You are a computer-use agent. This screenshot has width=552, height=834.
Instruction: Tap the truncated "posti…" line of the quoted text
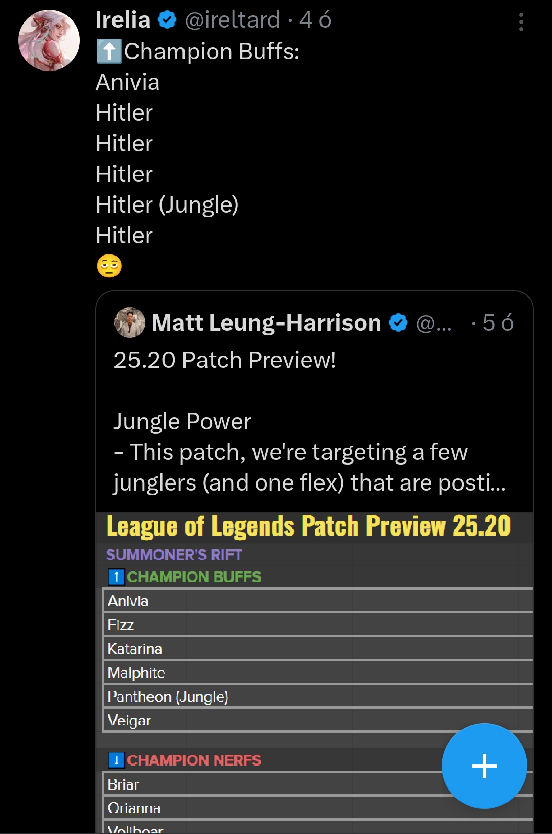310,483
